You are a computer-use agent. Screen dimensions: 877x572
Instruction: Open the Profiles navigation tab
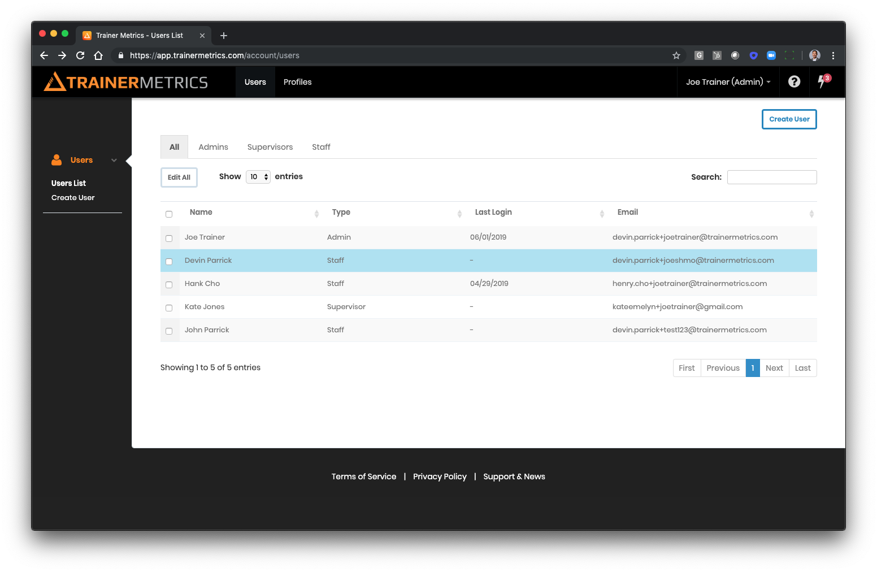[x=297, y=82]
